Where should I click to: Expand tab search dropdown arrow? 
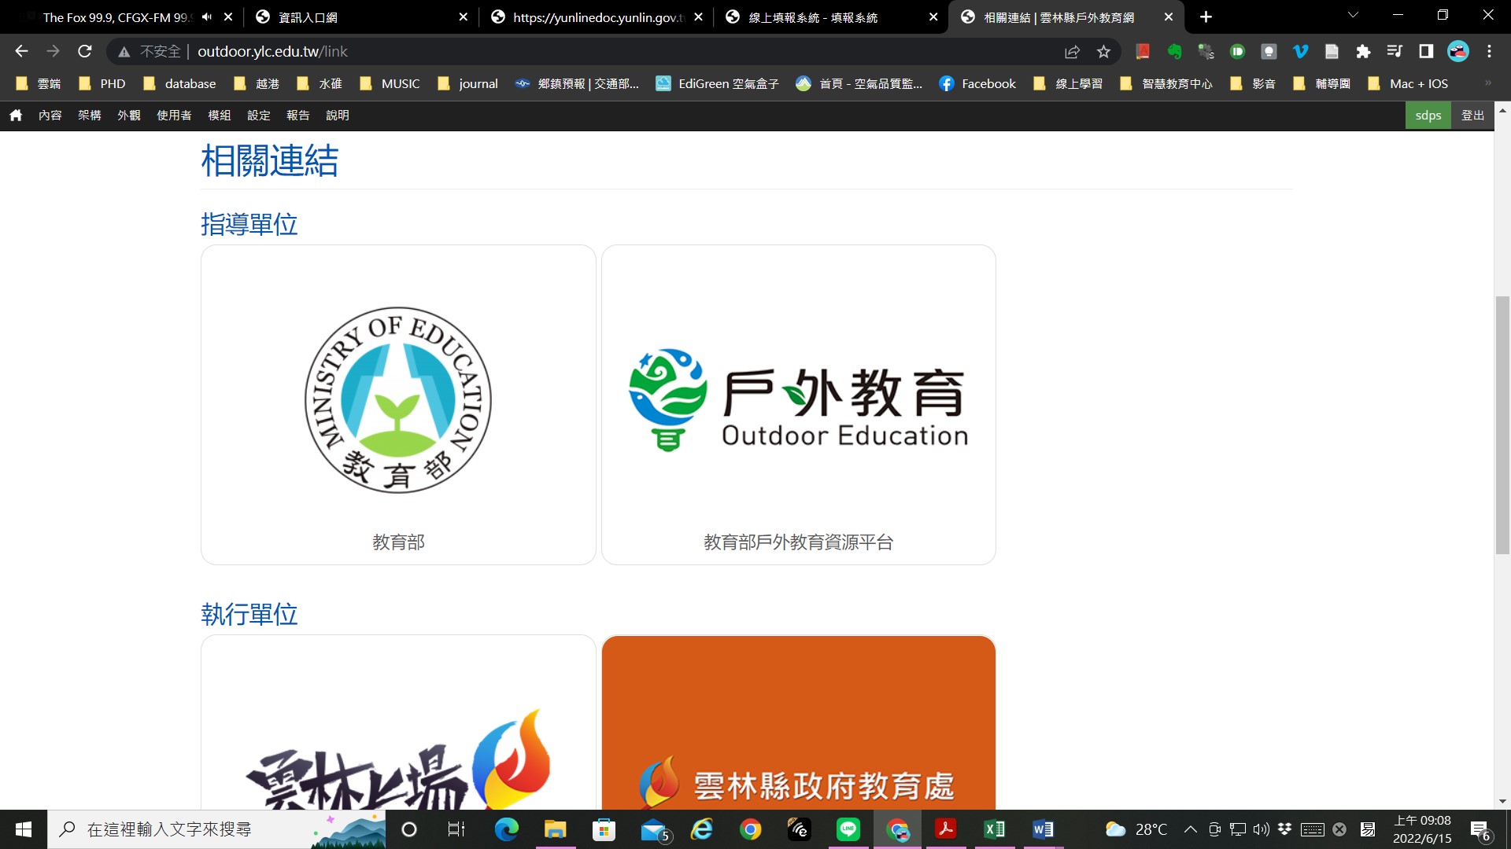pos(1353,15)
